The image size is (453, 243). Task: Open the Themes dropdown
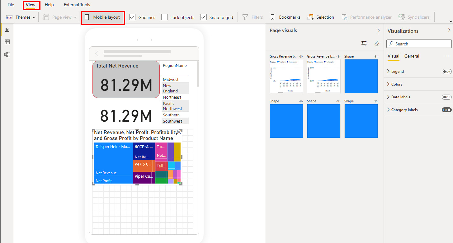(21, 17)
